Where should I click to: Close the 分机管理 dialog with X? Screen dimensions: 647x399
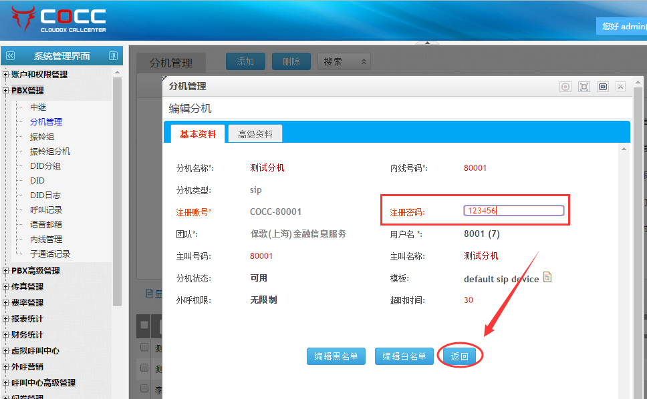pos(620,87)
